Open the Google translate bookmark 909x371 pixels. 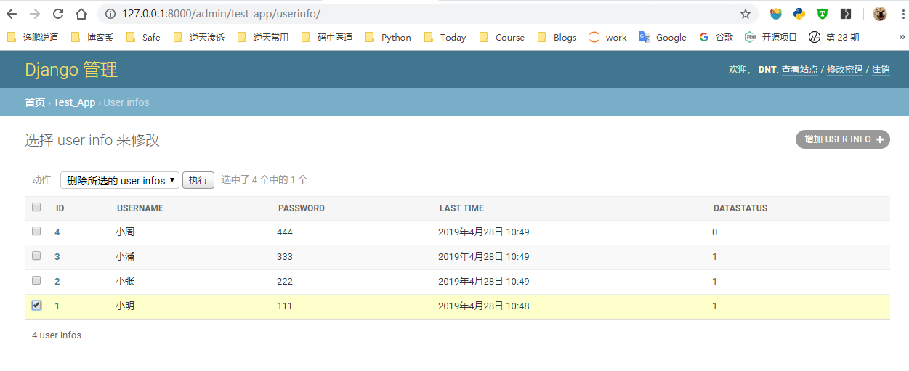(663, 37)
